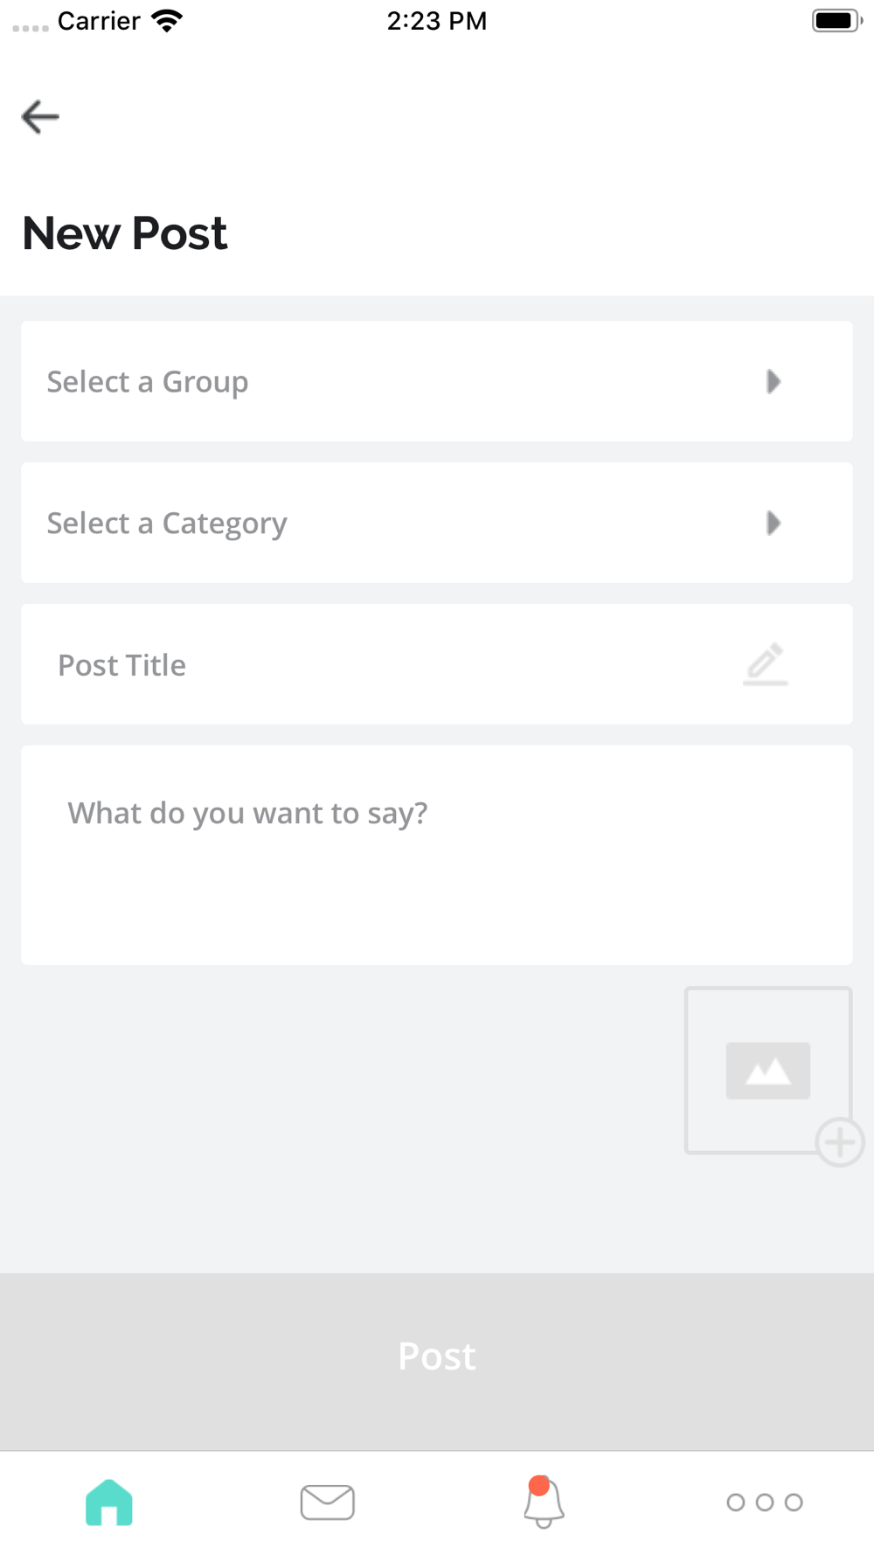The width and height of the screenshot is (874, 1554).
Task: Click the New Post heading
Action: (125, 233)
